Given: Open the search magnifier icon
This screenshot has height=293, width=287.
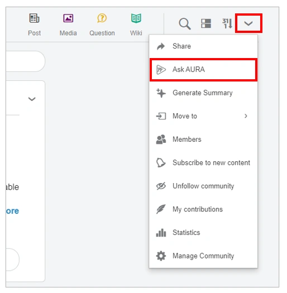Looking at the screenshot, I should click(185, 23).
